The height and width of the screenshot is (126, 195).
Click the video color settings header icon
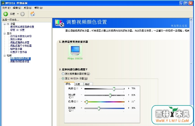[x=60, y=23]
